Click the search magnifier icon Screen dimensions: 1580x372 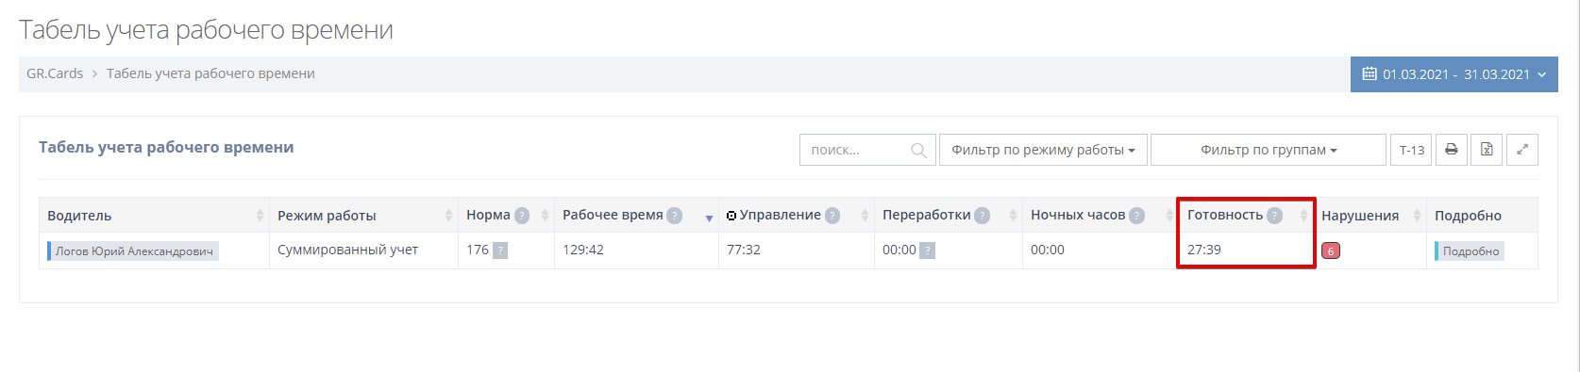(x=918, y=150)
